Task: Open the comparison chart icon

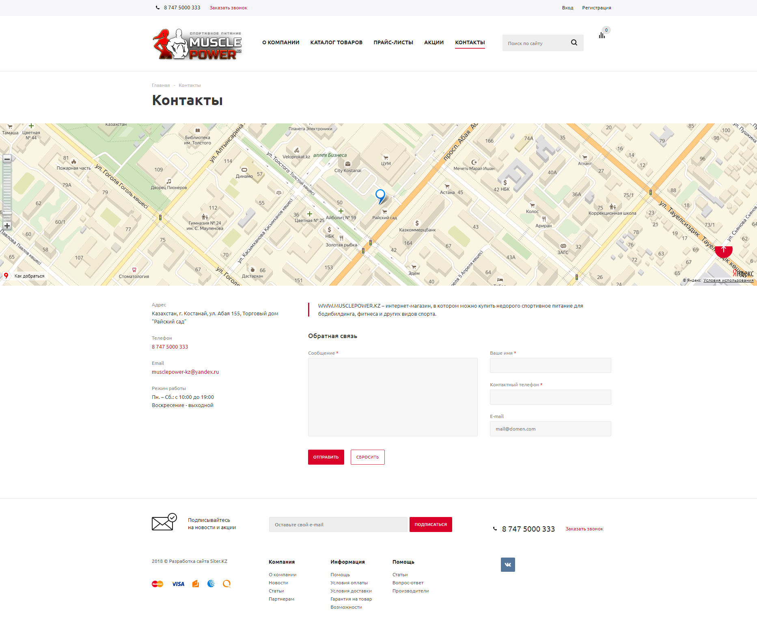Action: [x=602, y=35]
